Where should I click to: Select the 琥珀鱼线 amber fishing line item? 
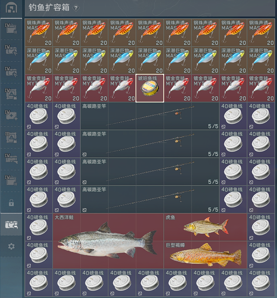click(150, 88)
